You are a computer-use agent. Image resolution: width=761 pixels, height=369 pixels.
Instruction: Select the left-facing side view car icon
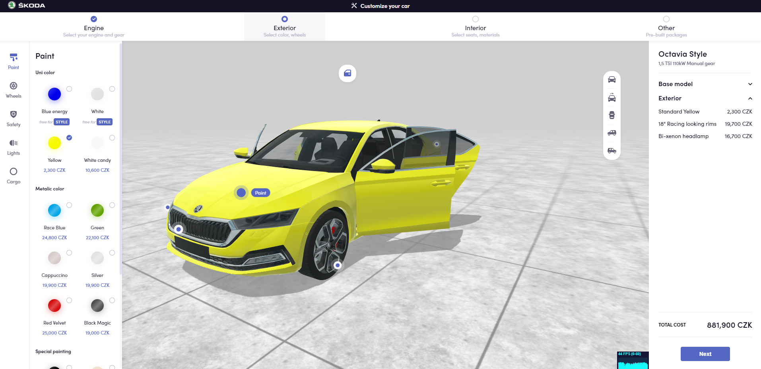click(612, 133)
